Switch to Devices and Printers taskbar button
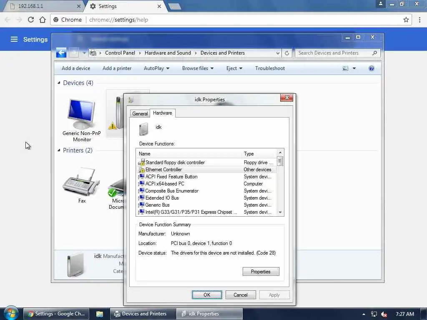This screenshot has width=427, height=320. [x=143, y=314]
